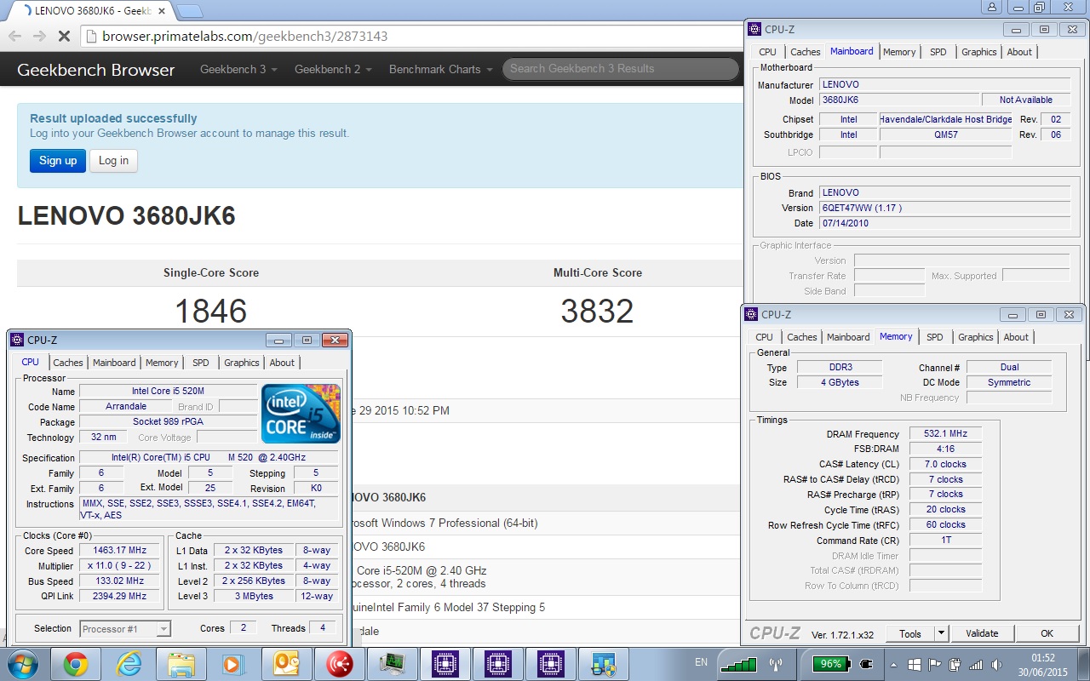Open the SPD tab in the Memory CPU-Z window
The width and height of the screenshot is (1090, 681).
pos(935,337)
